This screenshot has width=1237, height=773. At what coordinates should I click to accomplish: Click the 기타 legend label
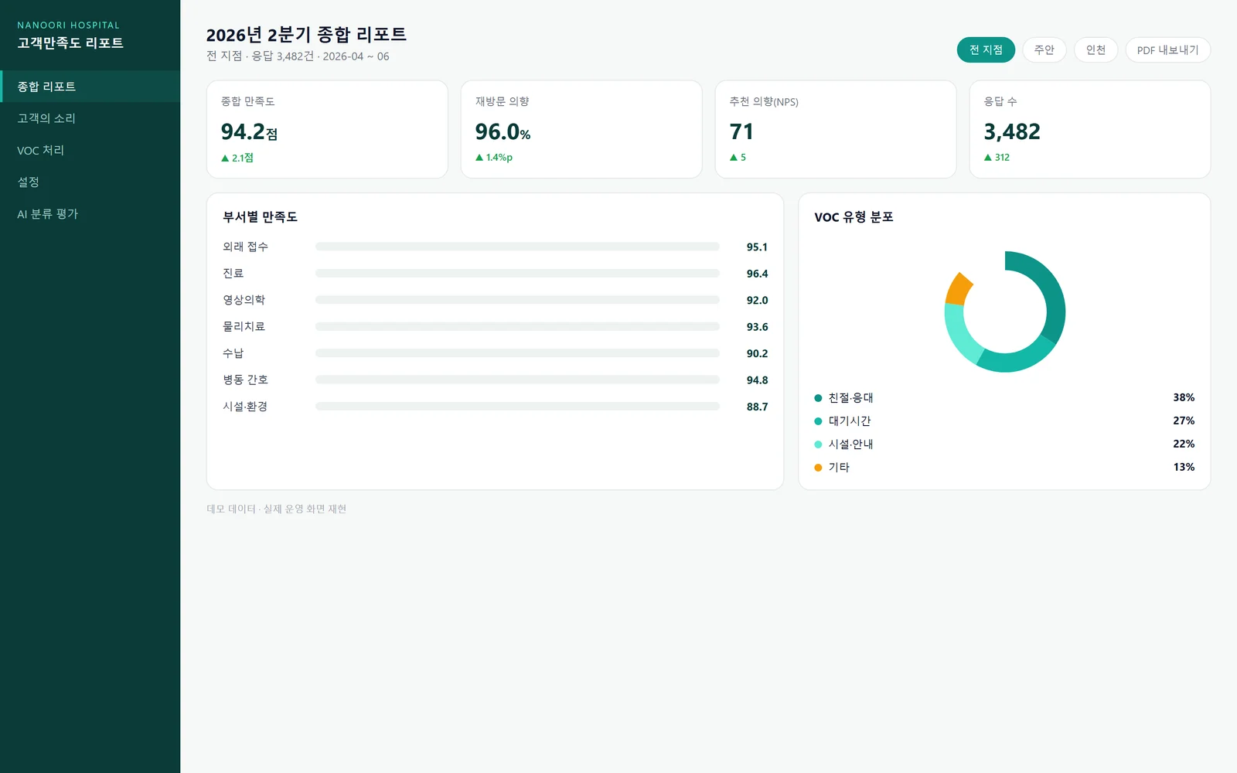[839, 468]
